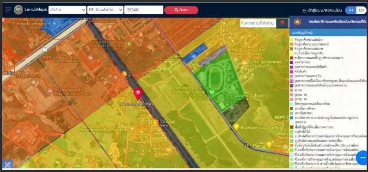This screenshot has height=172, width=368.
Task: Open the district dropdown showing 01-เมืองลำปาง
Action: point(105,10)
